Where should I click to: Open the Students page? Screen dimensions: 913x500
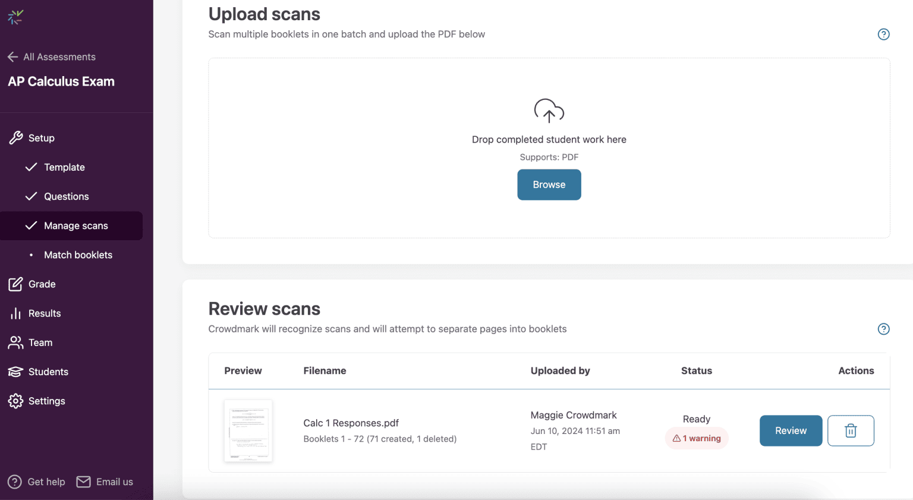click(x=48, y=372)
